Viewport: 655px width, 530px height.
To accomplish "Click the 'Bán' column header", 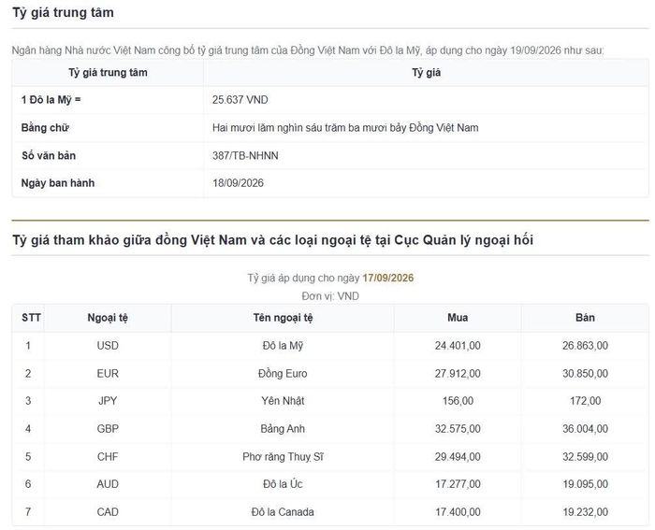I will click(585, 318).
